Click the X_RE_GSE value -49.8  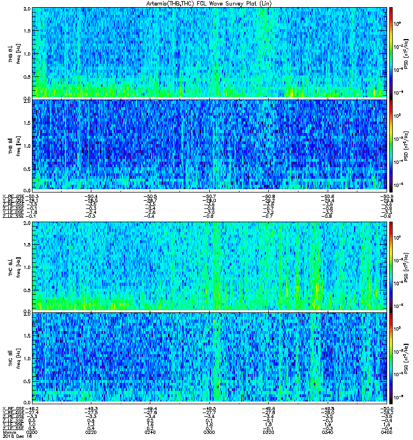[x=328, y=409]
